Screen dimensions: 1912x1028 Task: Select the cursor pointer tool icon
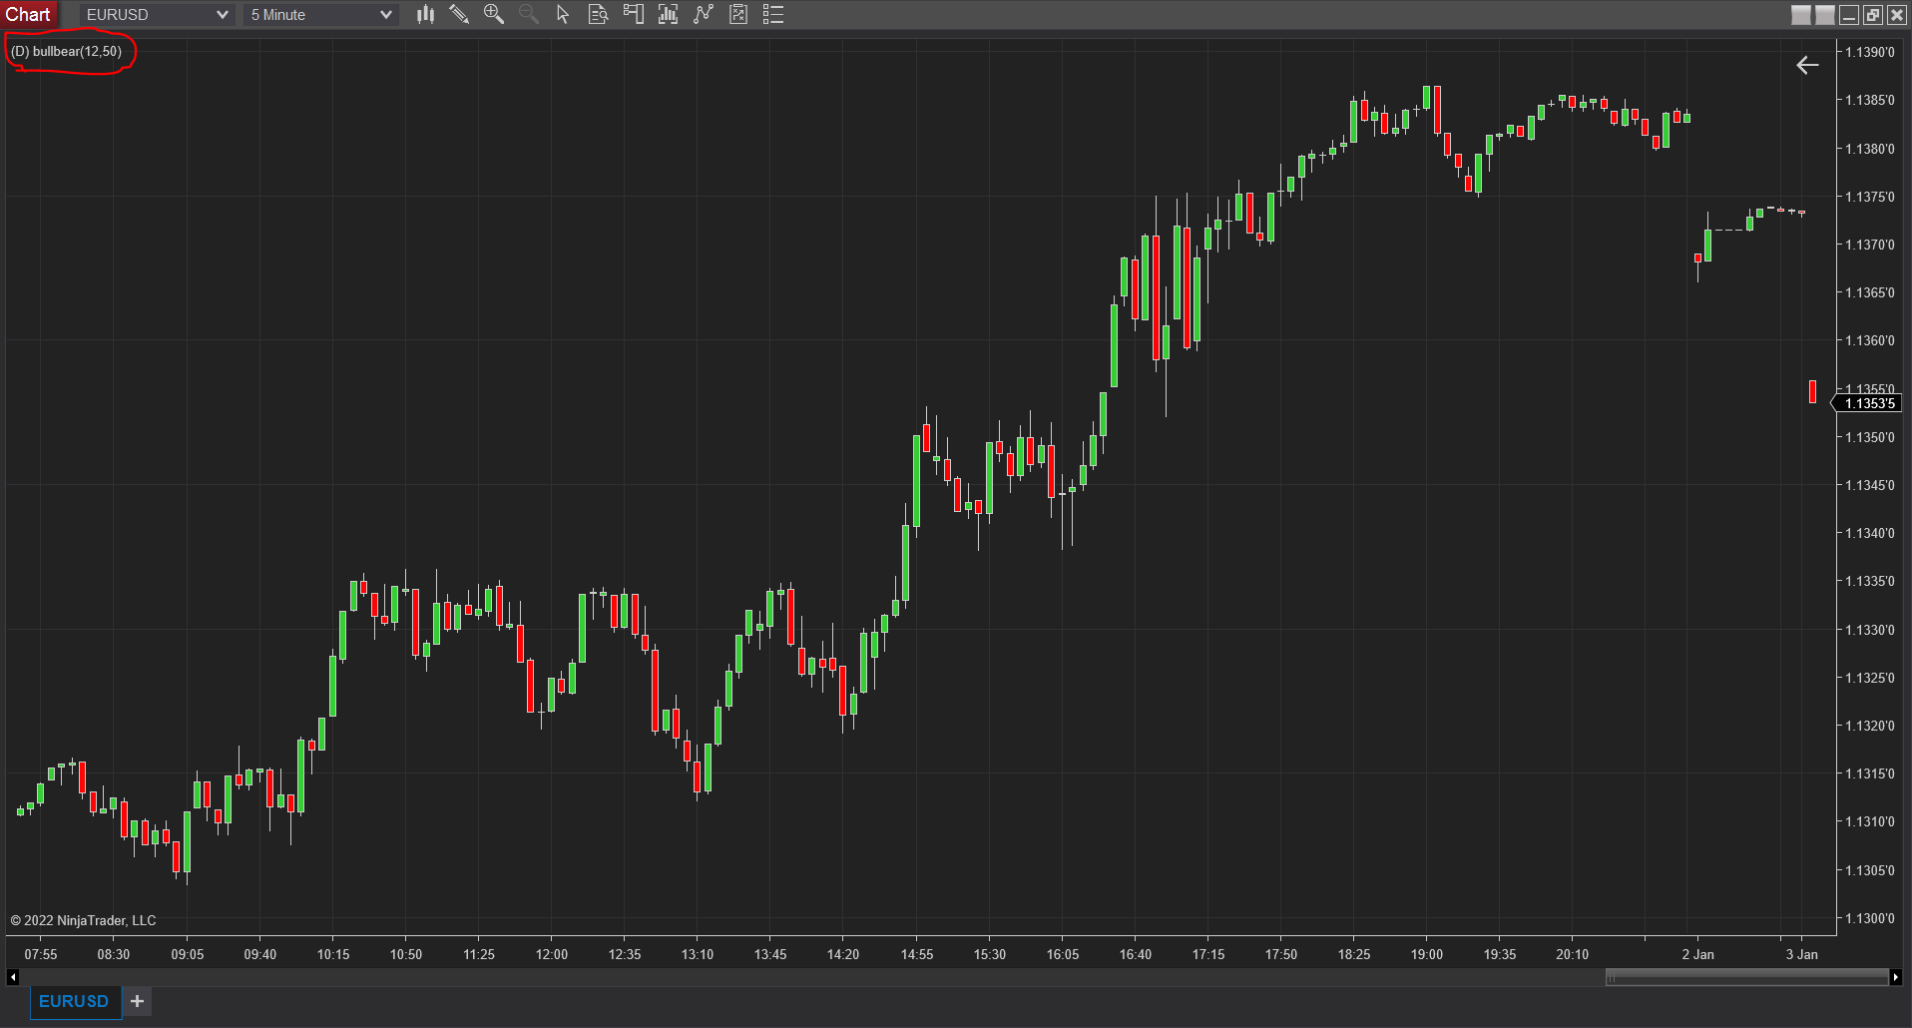coord(563,14)
